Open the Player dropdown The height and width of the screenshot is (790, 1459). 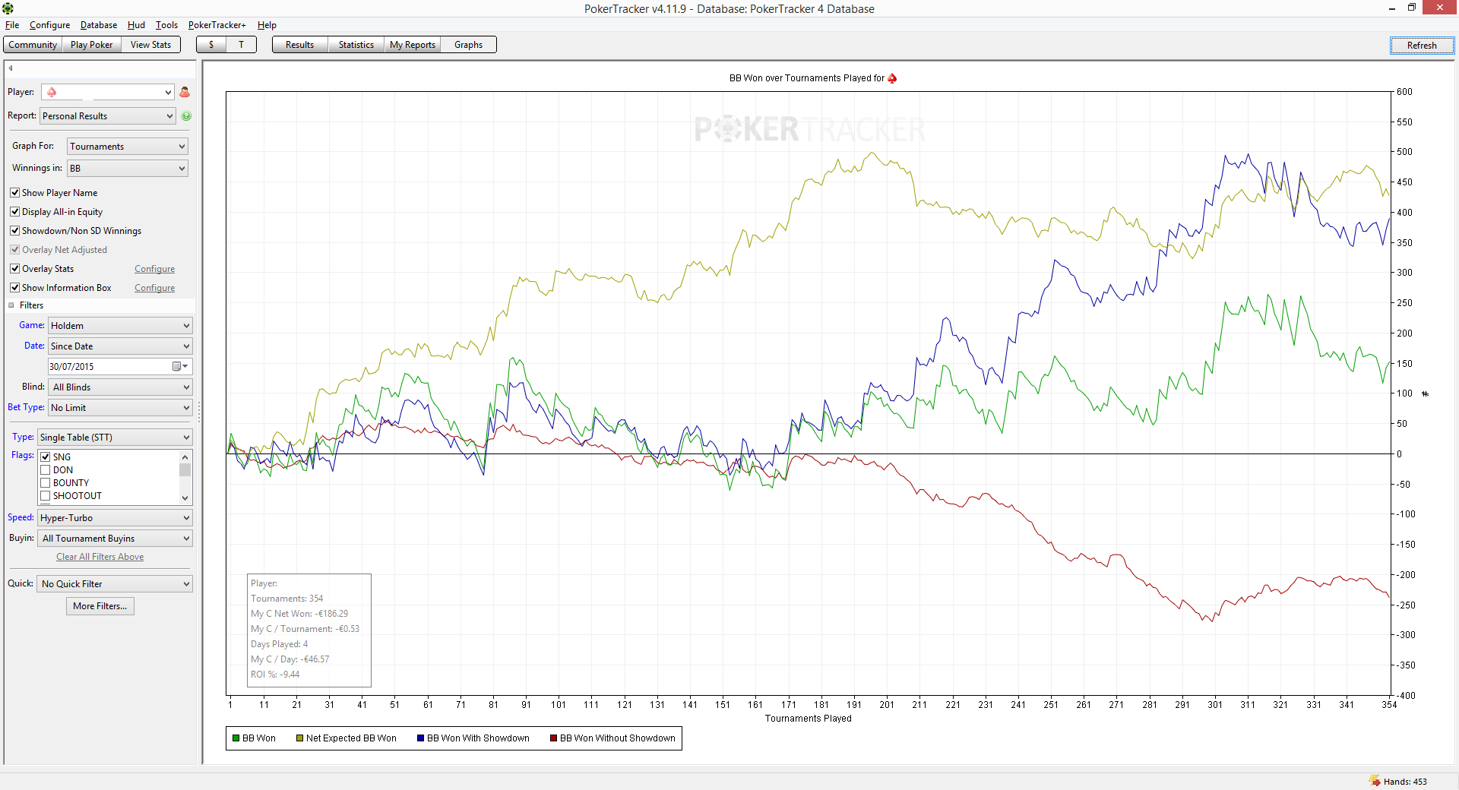click(x=108, y=92)
